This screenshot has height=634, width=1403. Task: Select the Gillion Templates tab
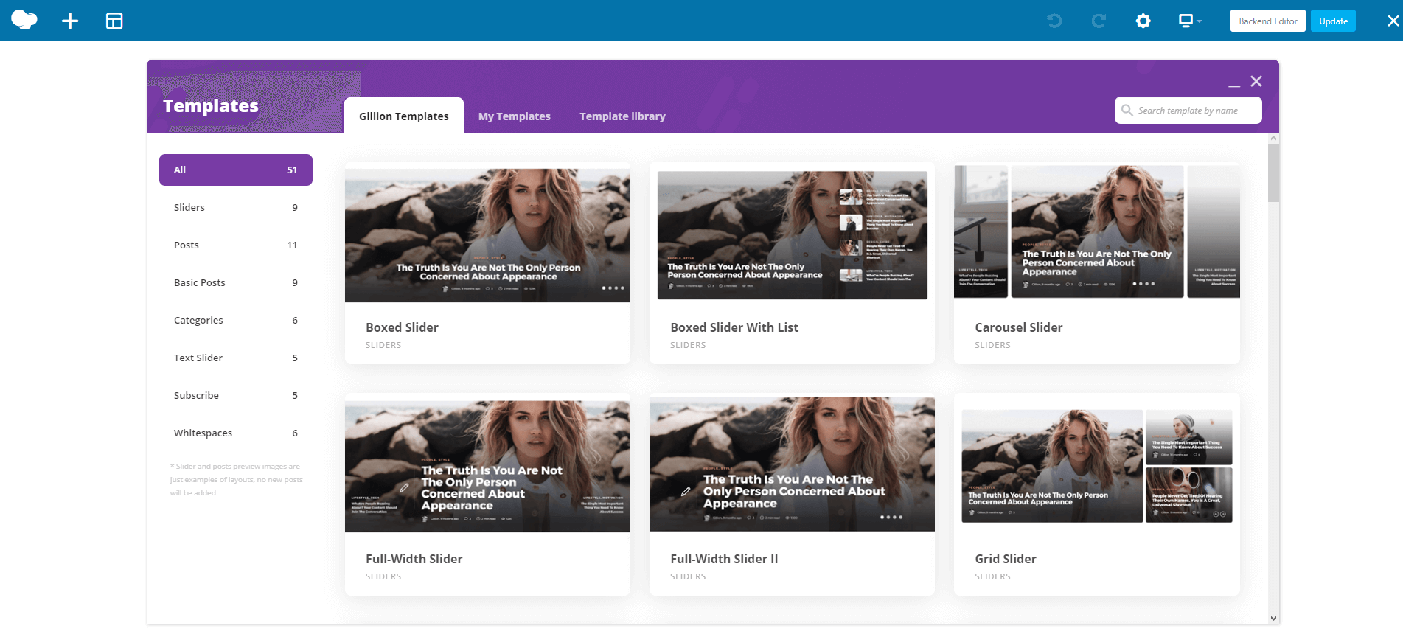click(x=403, y=116)
